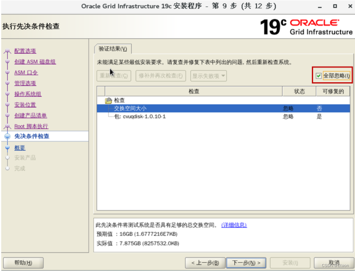Go to 创建产品清单 step
Image resolution: width=355 pixels, height=271 pixels.
pyautogui.click(x=30, y=116)
